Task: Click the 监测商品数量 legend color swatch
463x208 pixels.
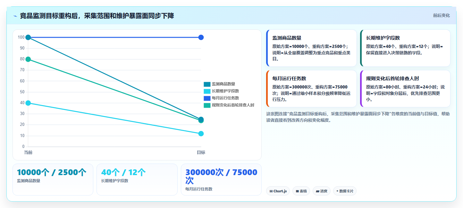Action: (207, 84)
